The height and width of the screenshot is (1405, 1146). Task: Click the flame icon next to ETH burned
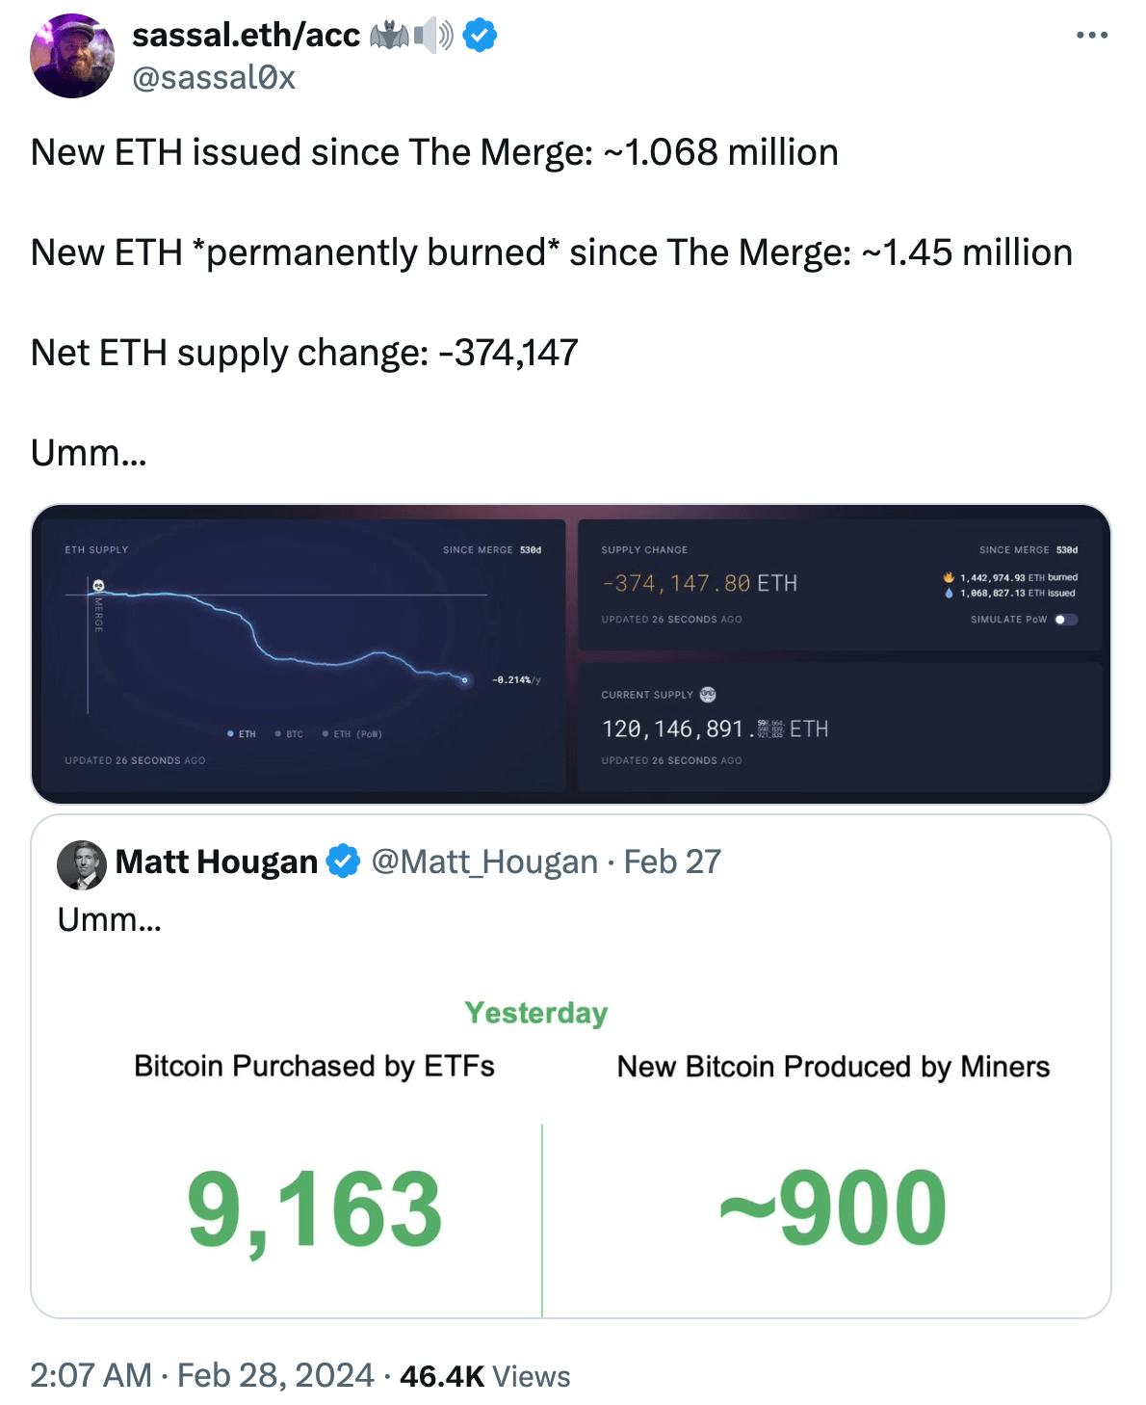(949, 577)
